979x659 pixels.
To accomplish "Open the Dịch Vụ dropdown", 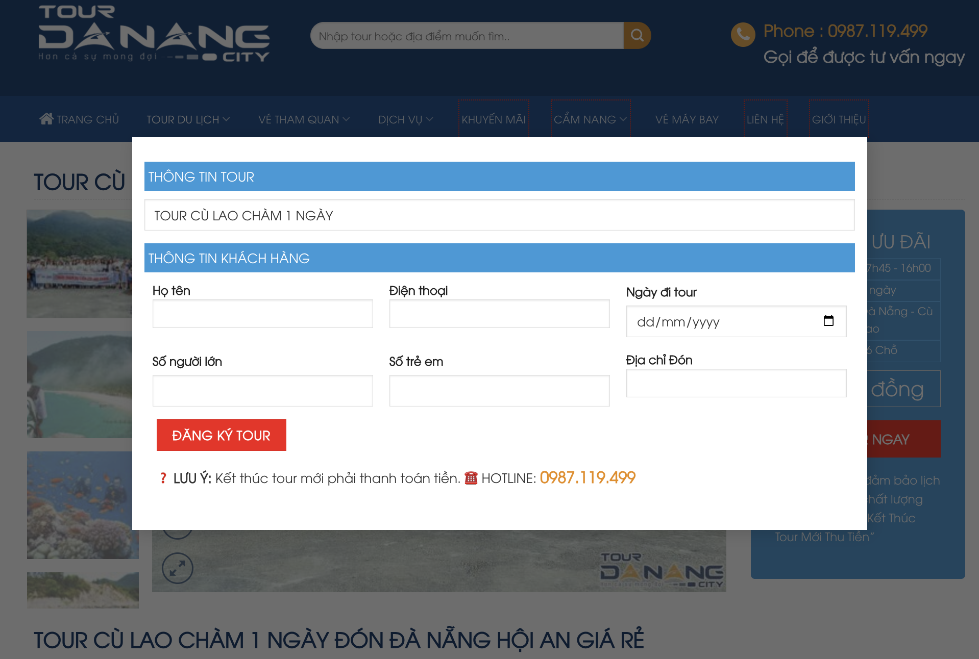I will 405,119.
